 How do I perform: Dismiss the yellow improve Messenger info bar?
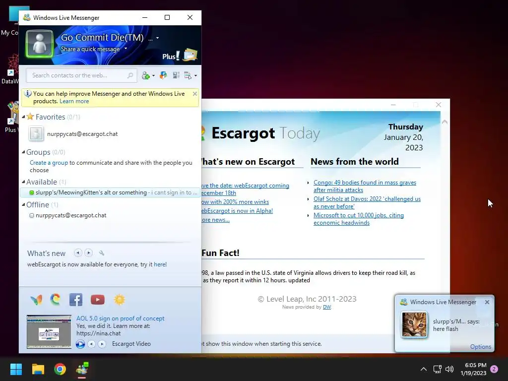click(194, 94)
